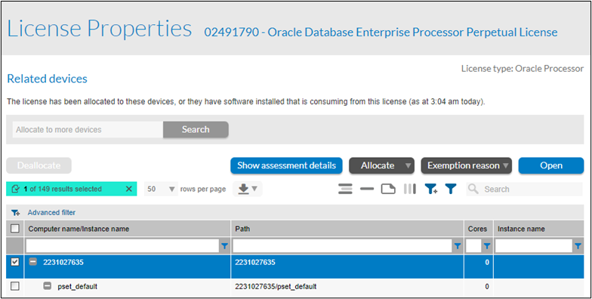The width and height of the screenshot is (592, 299).
Task: Clear the selection with the X icon
Action: (x=128, y=189)
